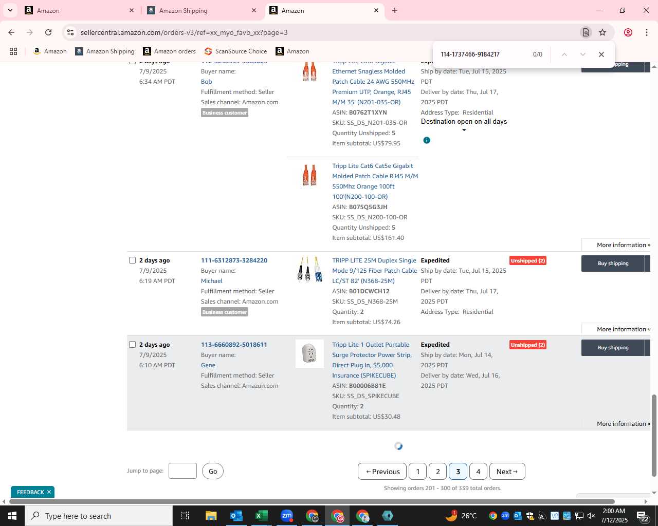
Task: Open the notification center icon
Action: pyautogui.click(x=643, y=516)
